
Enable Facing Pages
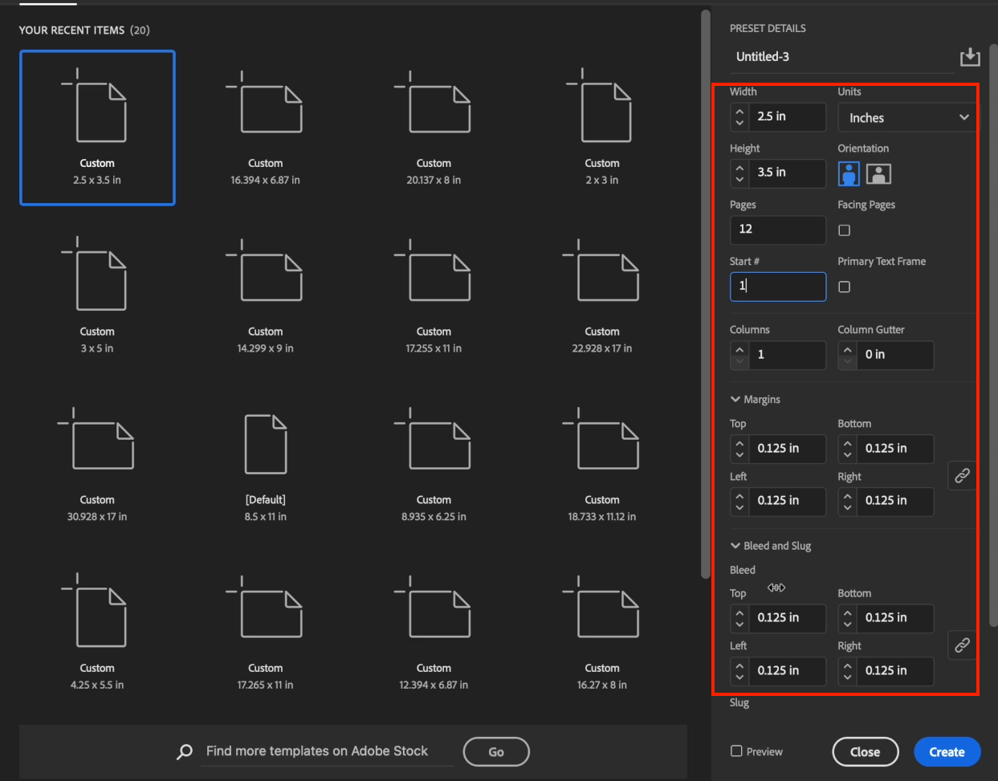click(844, 230)
